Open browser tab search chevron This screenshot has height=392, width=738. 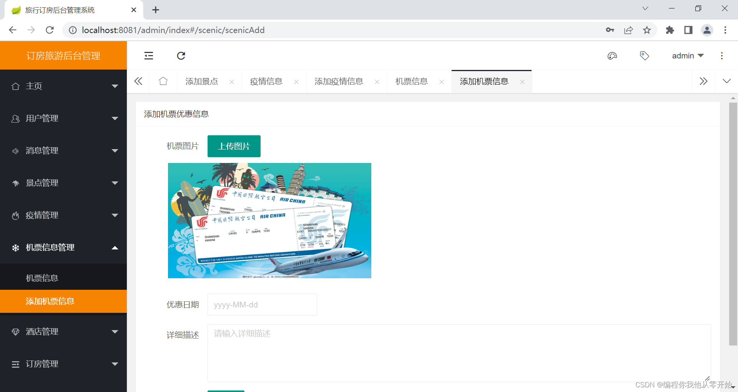point(645,8)
